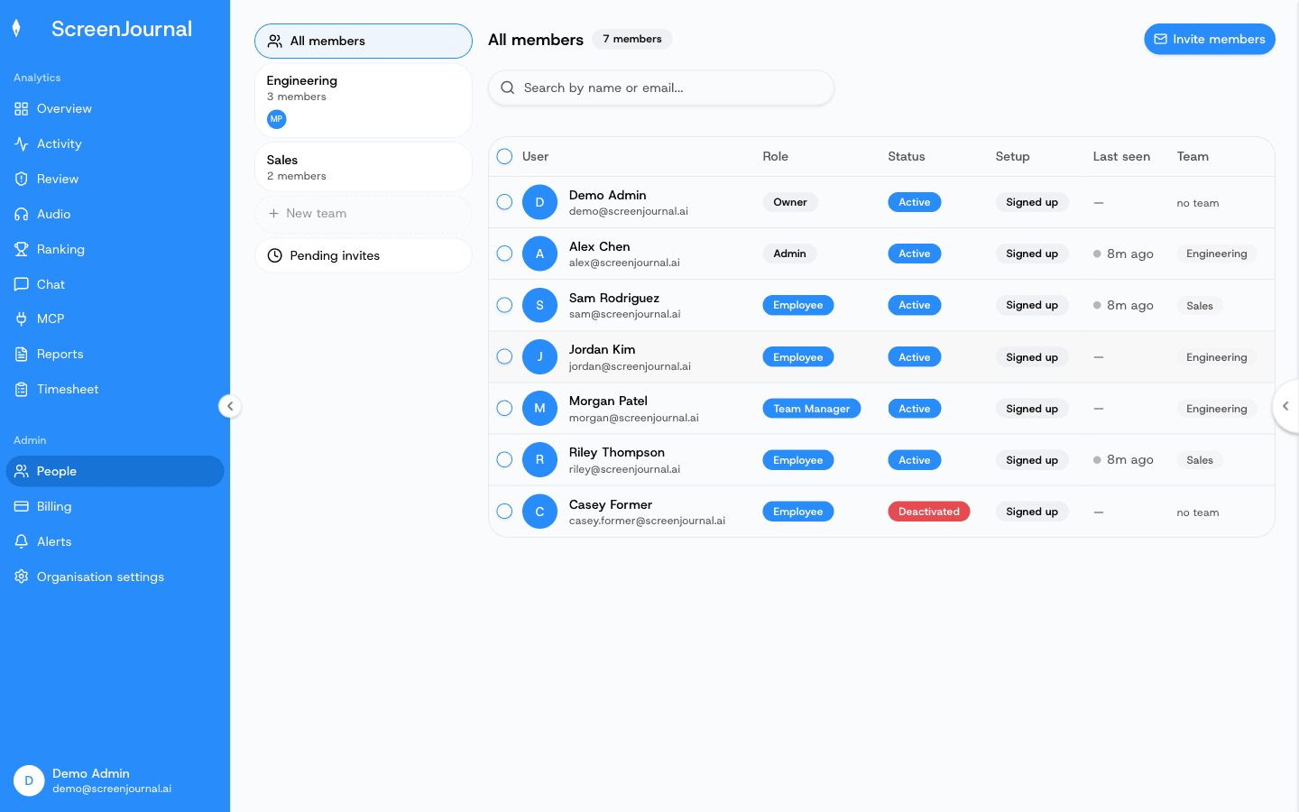Image resolution: width=1299 pixels, height=812 pixels.
Task: Focus the search by name or email field
Action: (661, 88)
